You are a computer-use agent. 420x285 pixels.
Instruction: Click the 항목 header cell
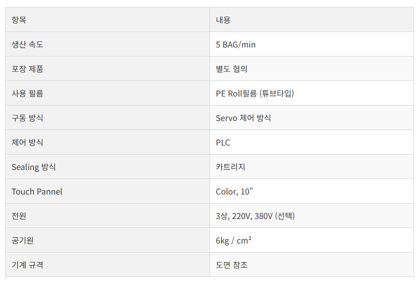click(107, 19)
